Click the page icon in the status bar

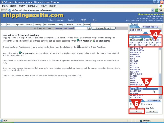(2, 120)
